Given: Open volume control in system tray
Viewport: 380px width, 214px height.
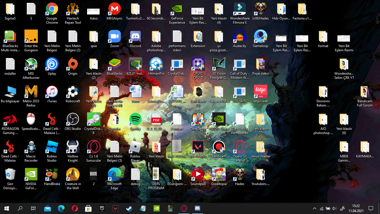Looking at the screenshot, I should pyautogui.click(x=334, y=208).
